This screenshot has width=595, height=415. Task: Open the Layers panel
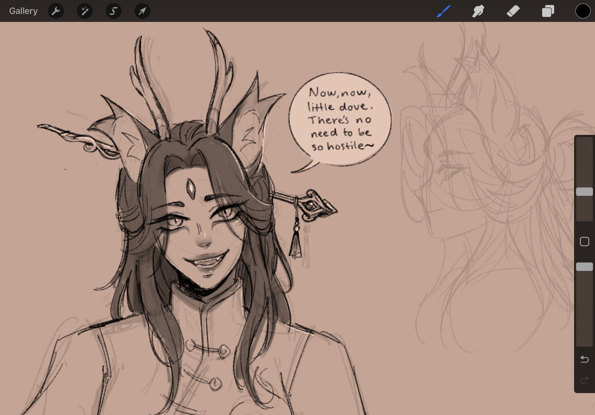(548, 11)
